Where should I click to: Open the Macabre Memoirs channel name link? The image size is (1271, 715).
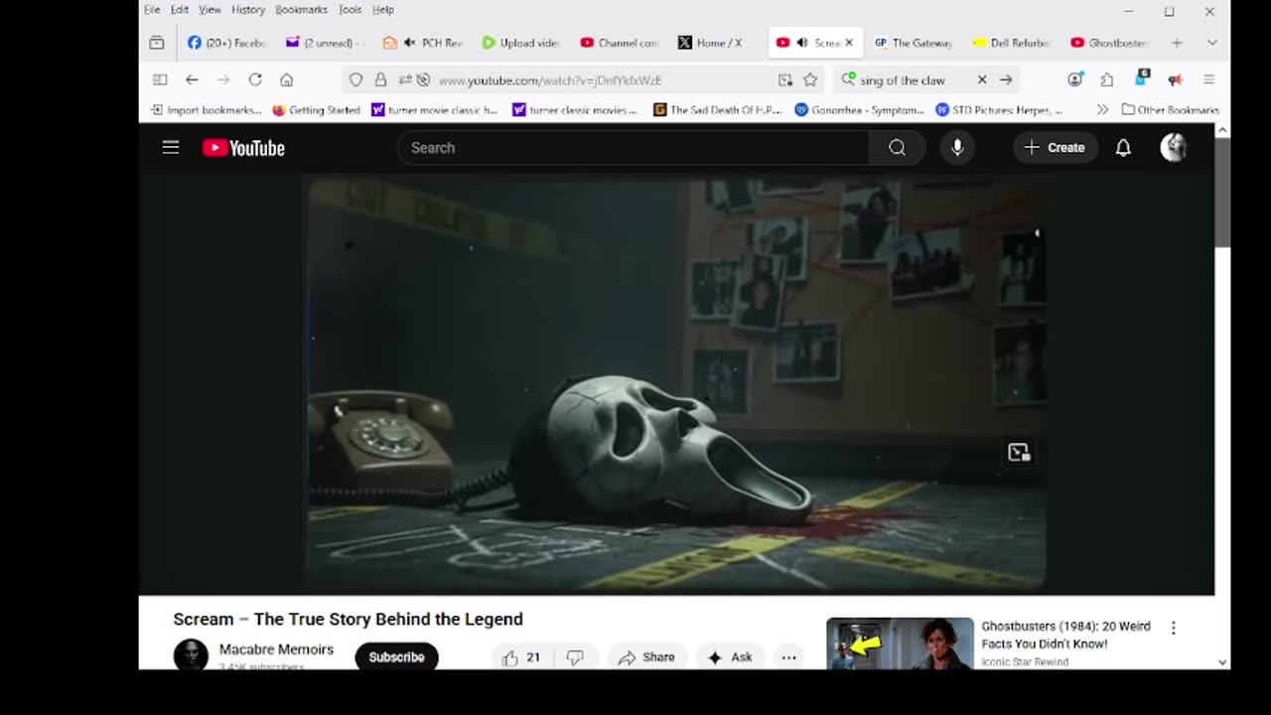click(x=276, y=649)
